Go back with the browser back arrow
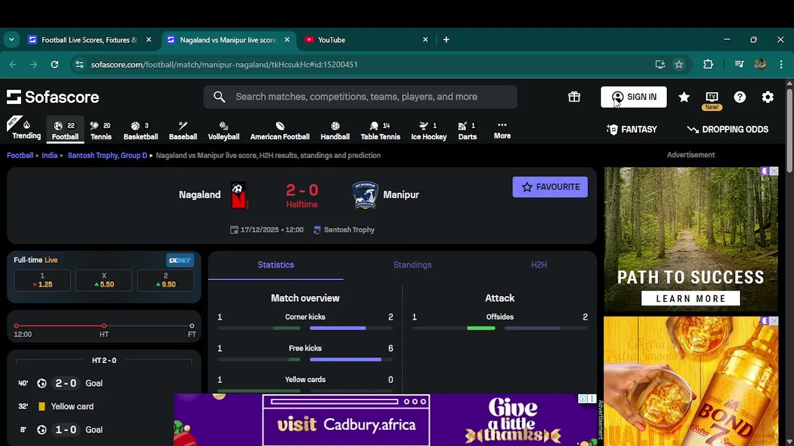Image resolution: width=794 pixels, height=446 pixels. pos(13,64)
